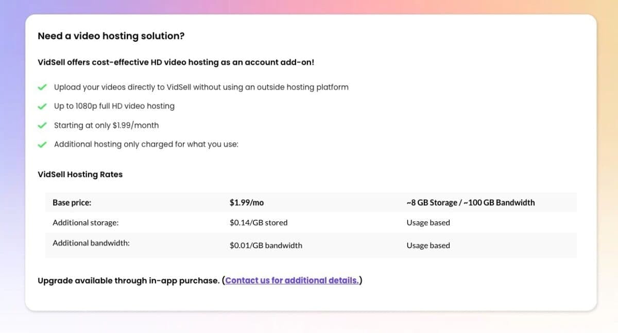The width and height of the screenshot is (618, 333).
Task: Click the Up to 1080p full HD text
Action: coord(114,106)
